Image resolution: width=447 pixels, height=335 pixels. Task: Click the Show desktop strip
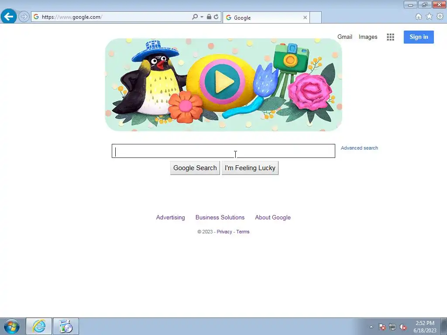(x=444, y=326)
